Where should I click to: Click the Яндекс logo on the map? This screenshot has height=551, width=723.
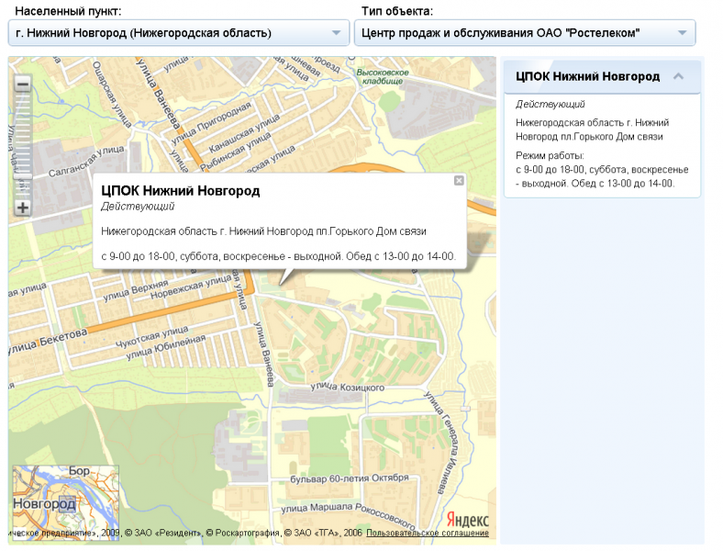click(468, 519)
